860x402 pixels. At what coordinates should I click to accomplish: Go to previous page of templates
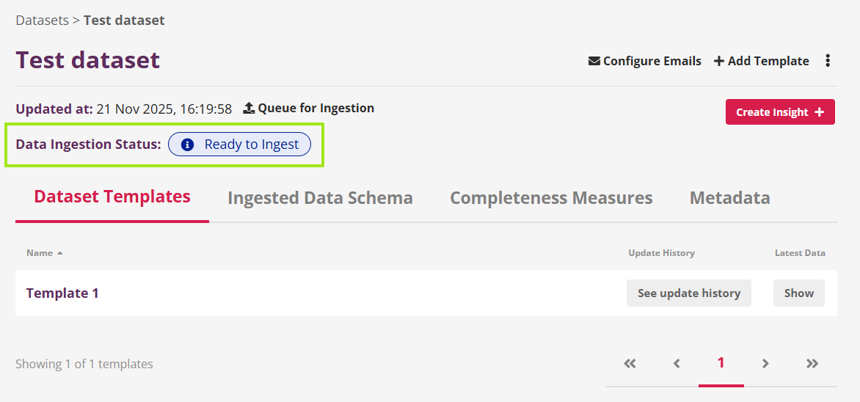click(677, 363)
